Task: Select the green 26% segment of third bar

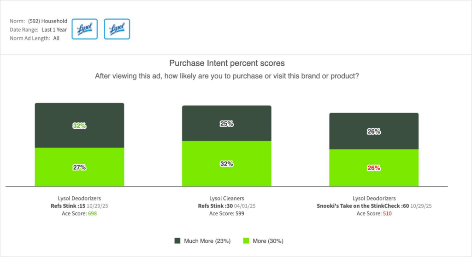Action: point(373,168)
